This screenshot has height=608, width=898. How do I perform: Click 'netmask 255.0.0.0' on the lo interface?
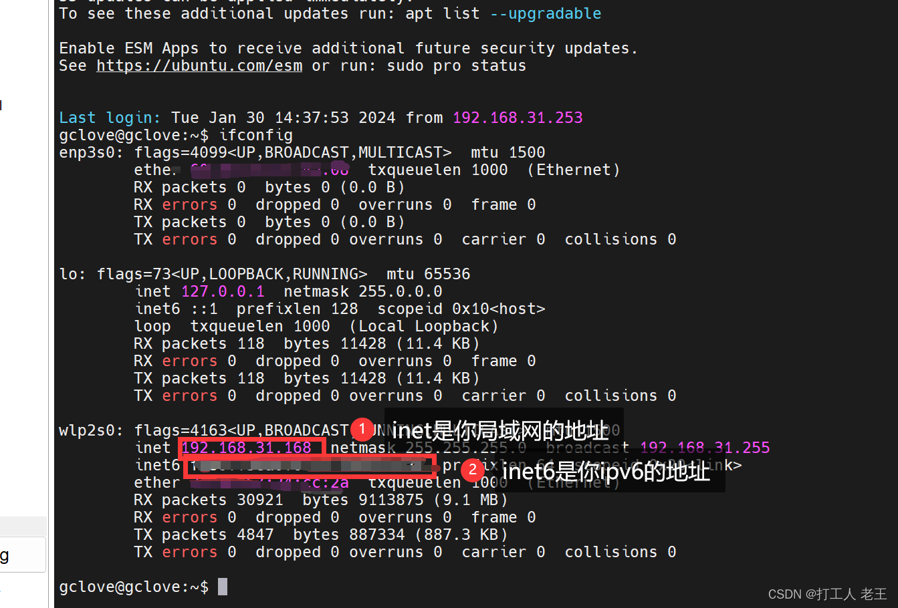pyautogui.click(x=362, y=291)
